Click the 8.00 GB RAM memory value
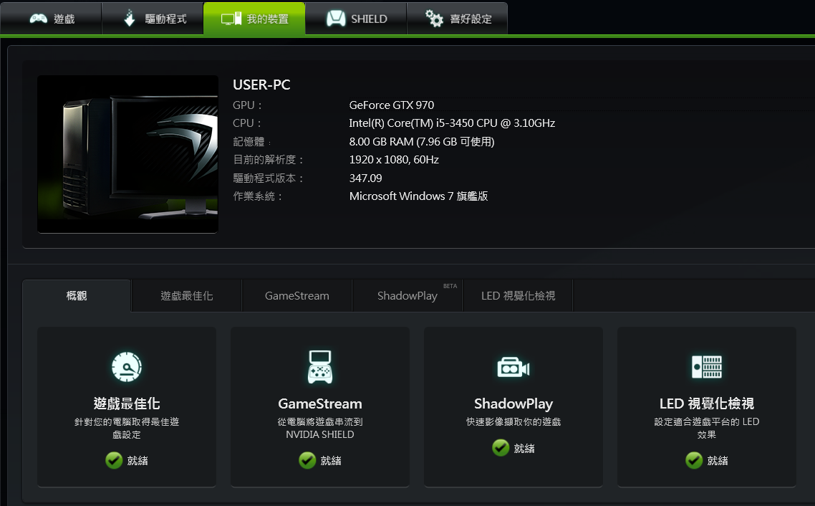 (x=422, y=141)
